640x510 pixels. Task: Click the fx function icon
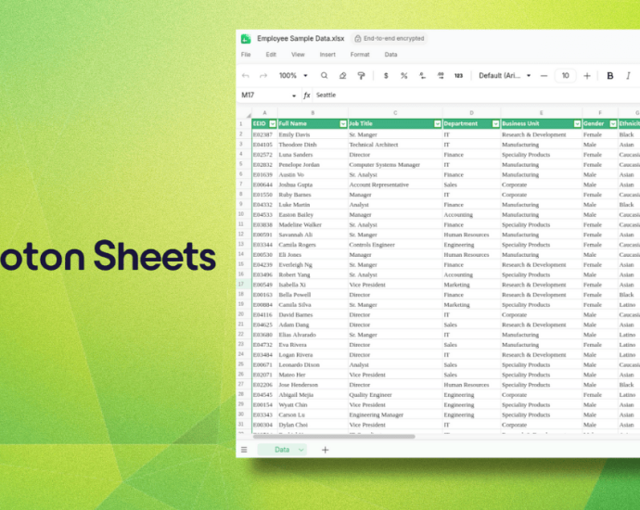pyautogui.click(x=307, y=96)
